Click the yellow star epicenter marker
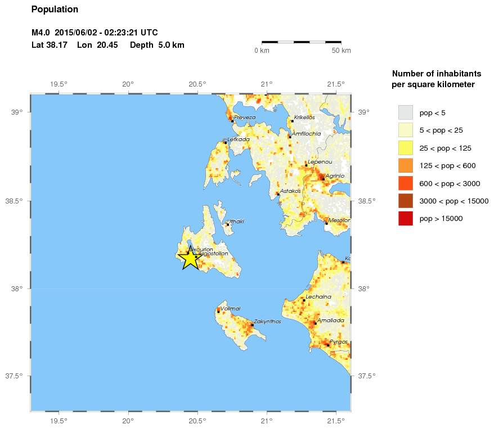The width and height of the screenshot is (494, 429). tap(190, 258)
